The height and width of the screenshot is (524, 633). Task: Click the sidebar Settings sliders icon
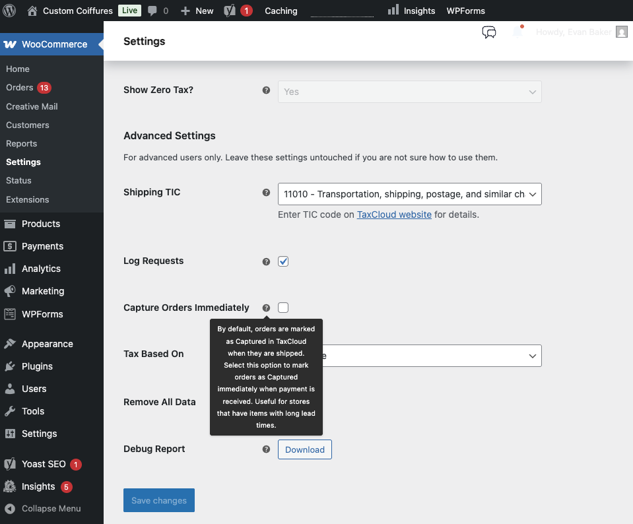point(10,434)
